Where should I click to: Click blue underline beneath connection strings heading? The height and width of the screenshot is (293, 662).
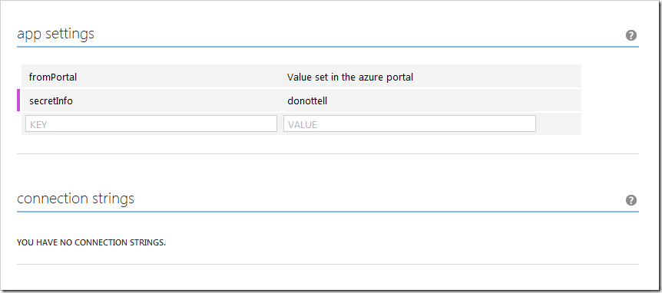click(328, 211)
